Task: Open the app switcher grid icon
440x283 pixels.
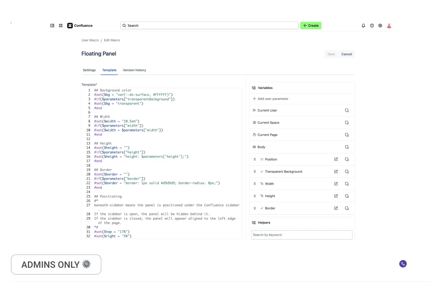Action: pos(61,25)
